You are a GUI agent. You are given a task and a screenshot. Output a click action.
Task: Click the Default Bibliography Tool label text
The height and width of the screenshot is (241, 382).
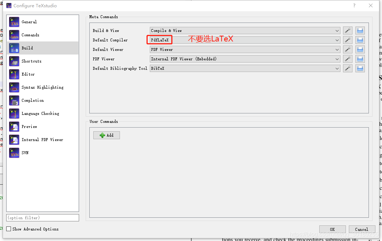[120, 68]
